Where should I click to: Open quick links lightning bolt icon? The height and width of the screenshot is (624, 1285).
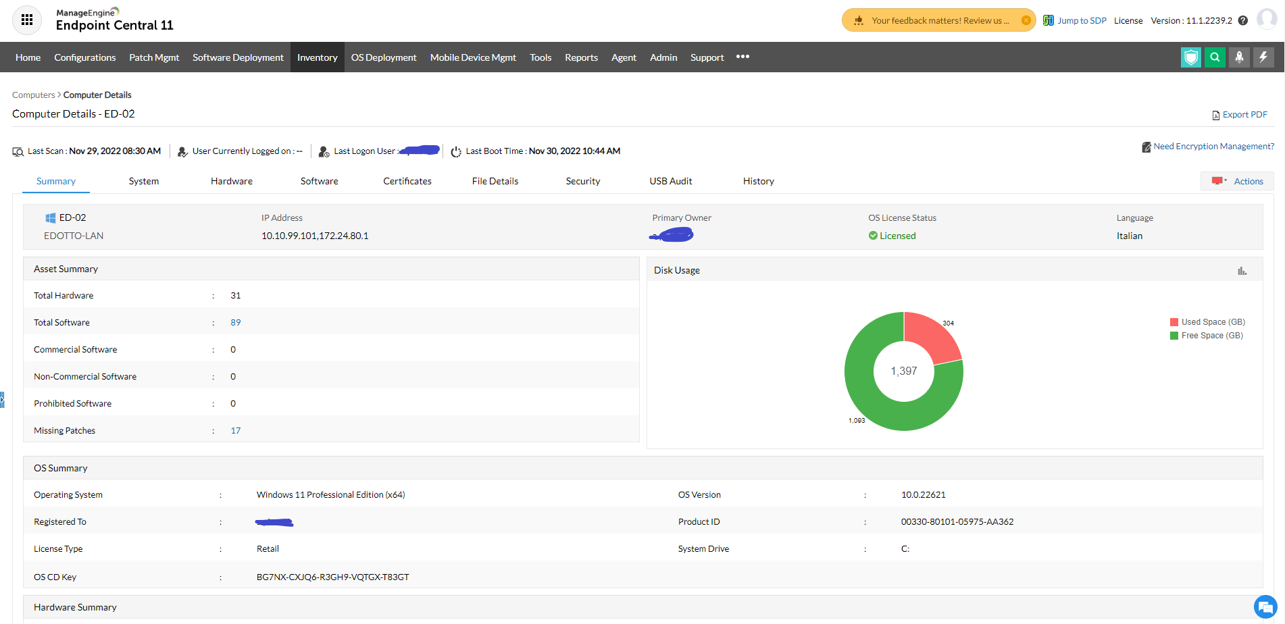coord(1263,57)
